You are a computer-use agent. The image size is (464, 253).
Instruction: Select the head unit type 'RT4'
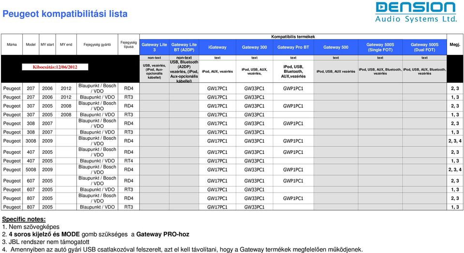(x=129, y=161)
